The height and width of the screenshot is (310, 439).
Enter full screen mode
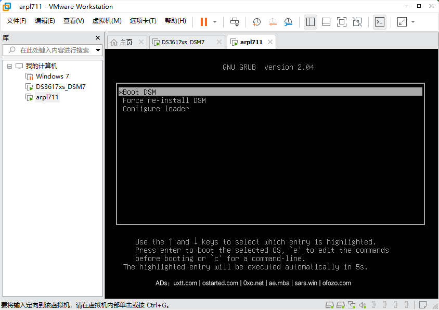[342, 22]
